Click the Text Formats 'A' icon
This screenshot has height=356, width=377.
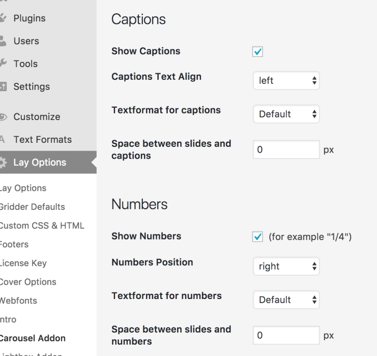(x=2, y=140)
